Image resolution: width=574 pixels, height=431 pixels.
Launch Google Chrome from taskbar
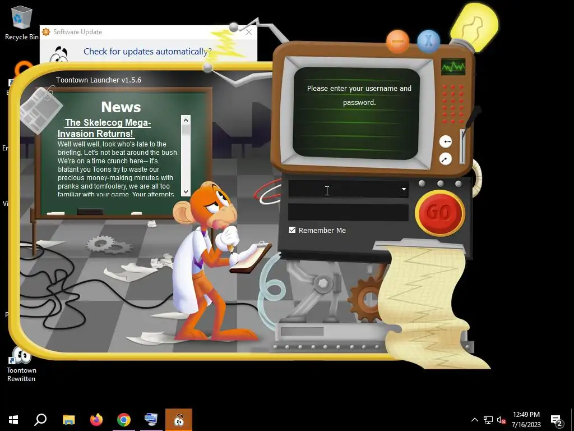click(x=124, y=420)
